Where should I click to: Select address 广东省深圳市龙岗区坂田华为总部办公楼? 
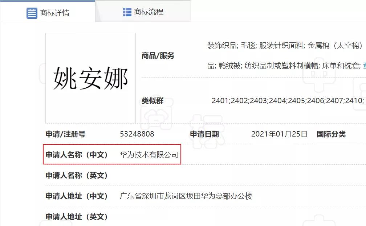186,196
